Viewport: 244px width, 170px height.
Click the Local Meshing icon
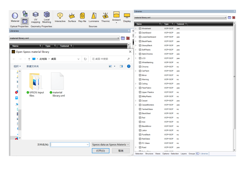[47, 16]
